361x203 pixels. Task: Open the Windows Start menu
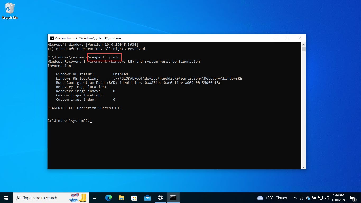(x=6, y=198)
